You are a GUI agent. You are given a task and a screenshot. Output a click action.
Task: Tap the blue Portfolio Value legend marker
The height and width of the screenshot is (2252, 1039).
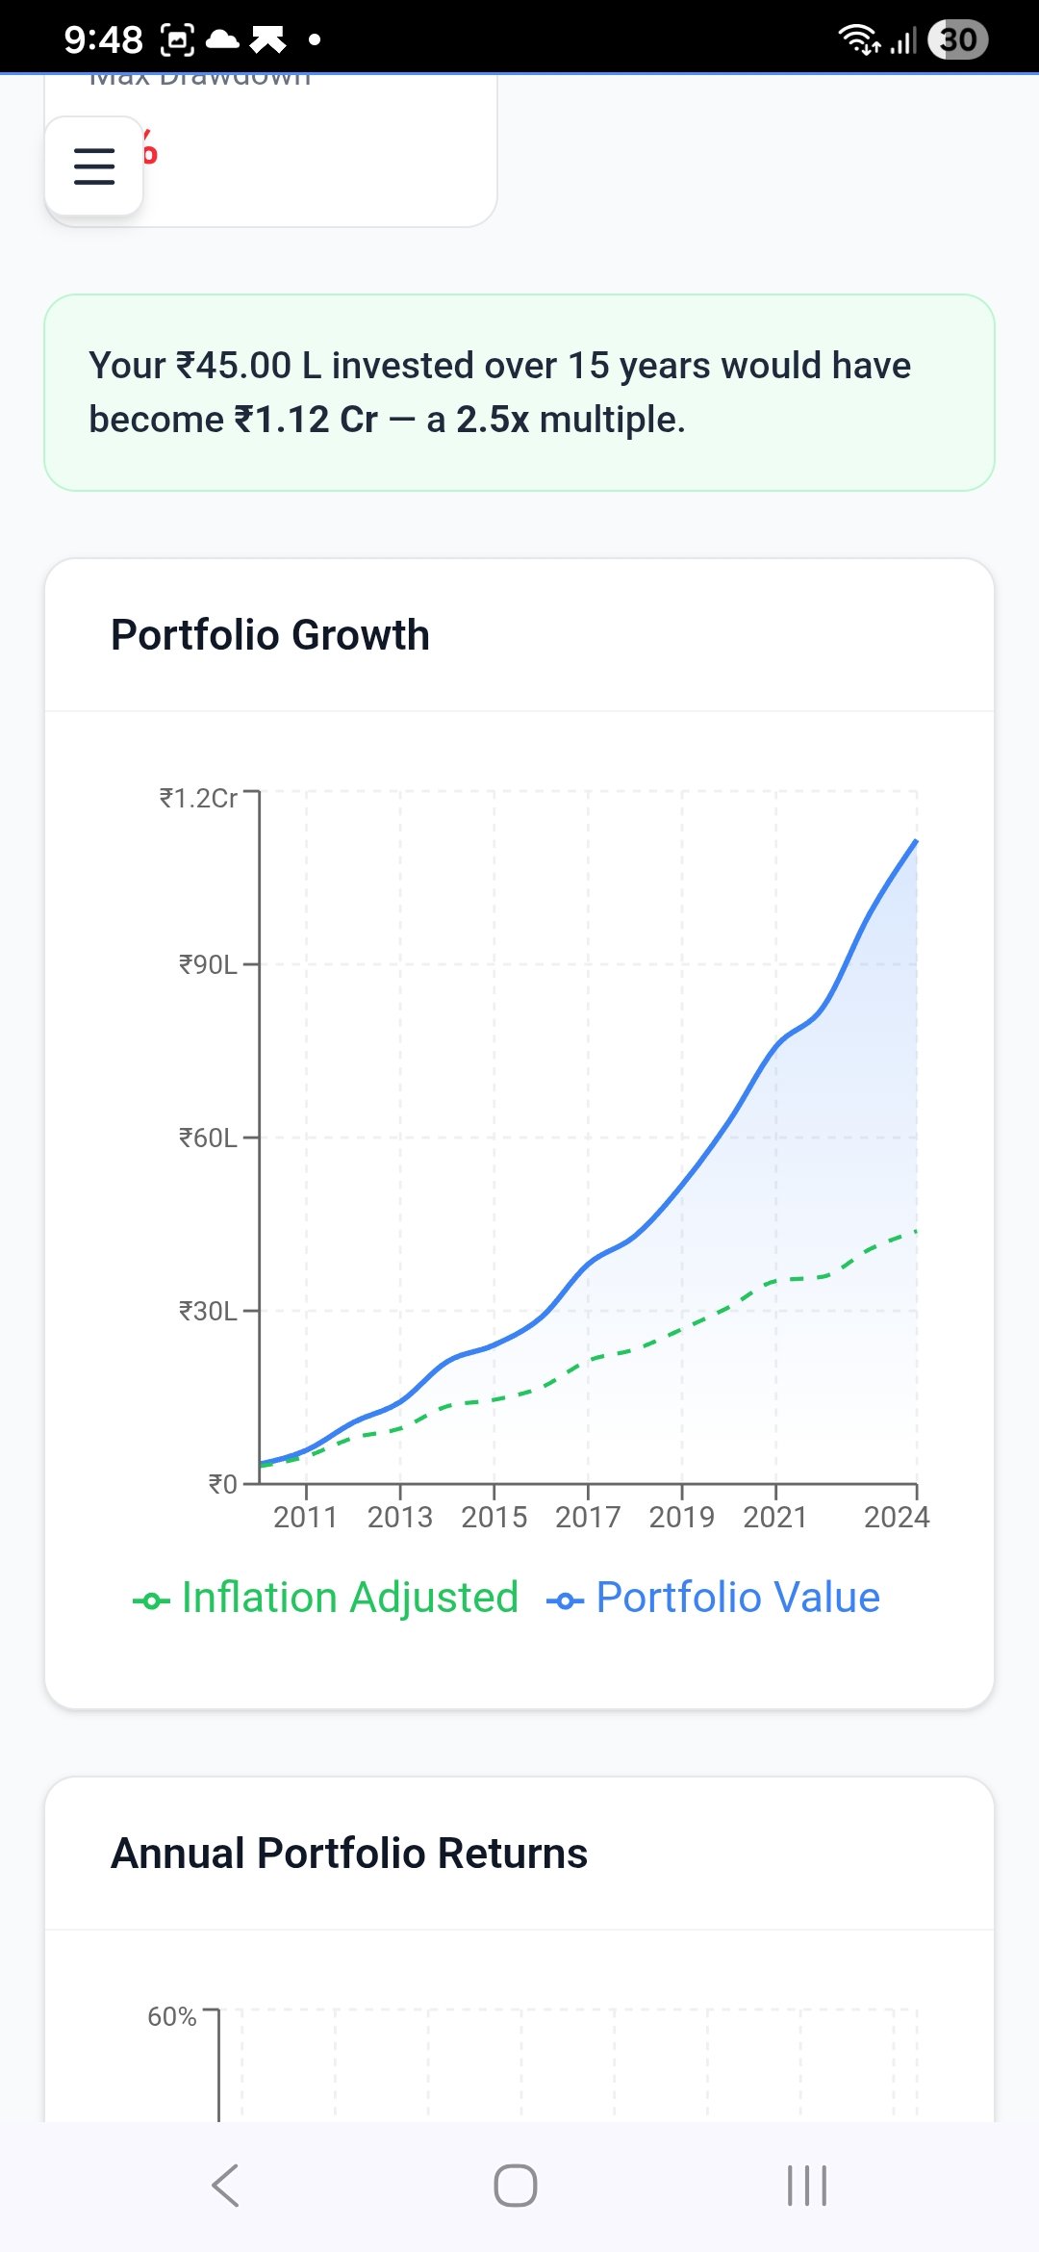click(x=565, y=1600)
